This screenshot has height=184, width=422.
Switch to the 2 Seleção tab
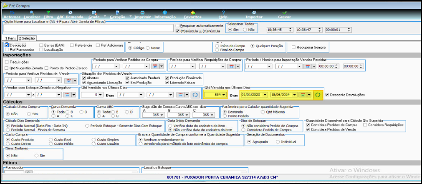(27, 38)
